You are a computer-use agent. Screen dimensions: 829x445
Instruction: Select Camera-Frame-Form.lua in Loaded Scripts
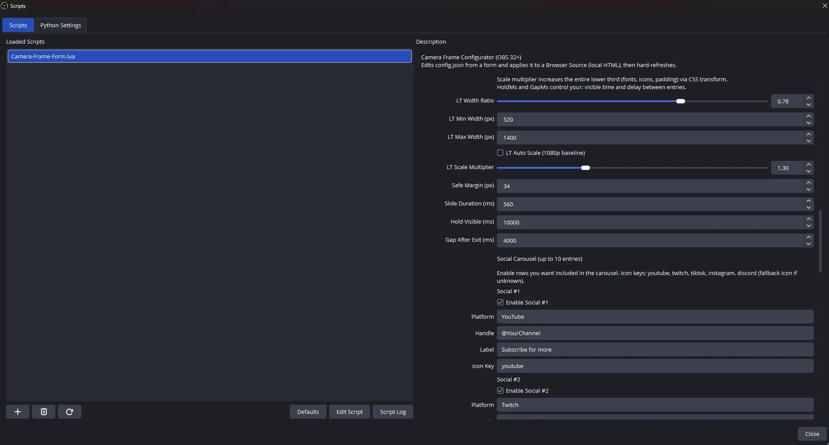pos(209,56)
